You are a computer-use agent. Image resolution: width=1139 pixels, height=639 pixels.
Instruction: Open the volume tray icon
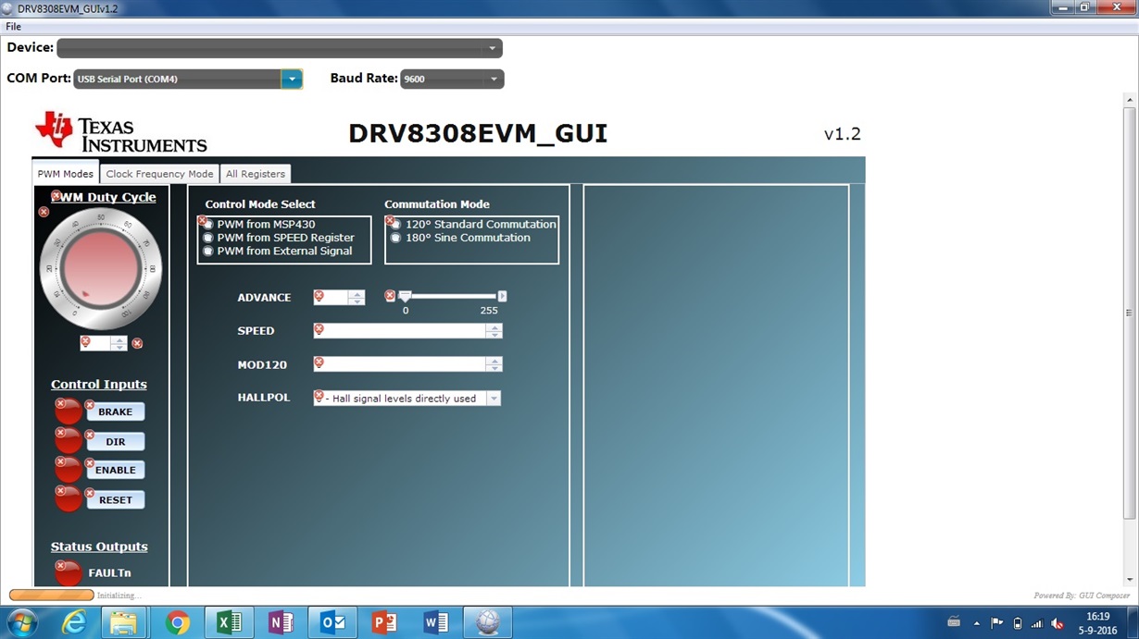click(x=1057, y=623)
